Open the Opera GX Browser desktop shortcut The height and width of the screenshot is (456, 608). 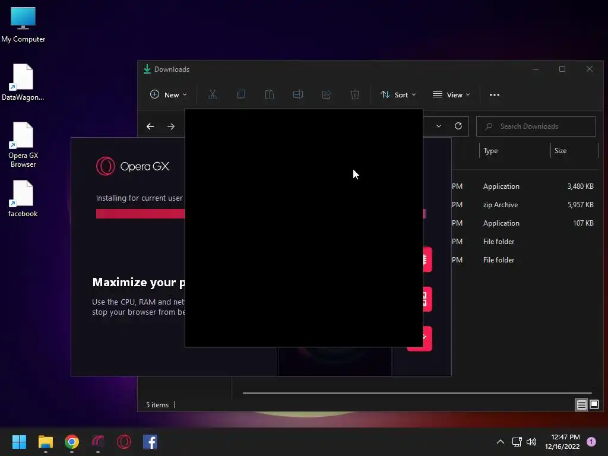click(23, 145)
